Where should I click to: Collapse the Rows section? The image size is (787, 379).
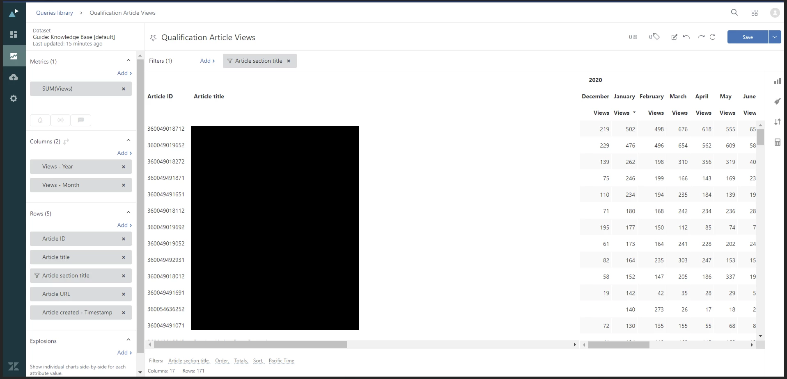coord(128,212)
